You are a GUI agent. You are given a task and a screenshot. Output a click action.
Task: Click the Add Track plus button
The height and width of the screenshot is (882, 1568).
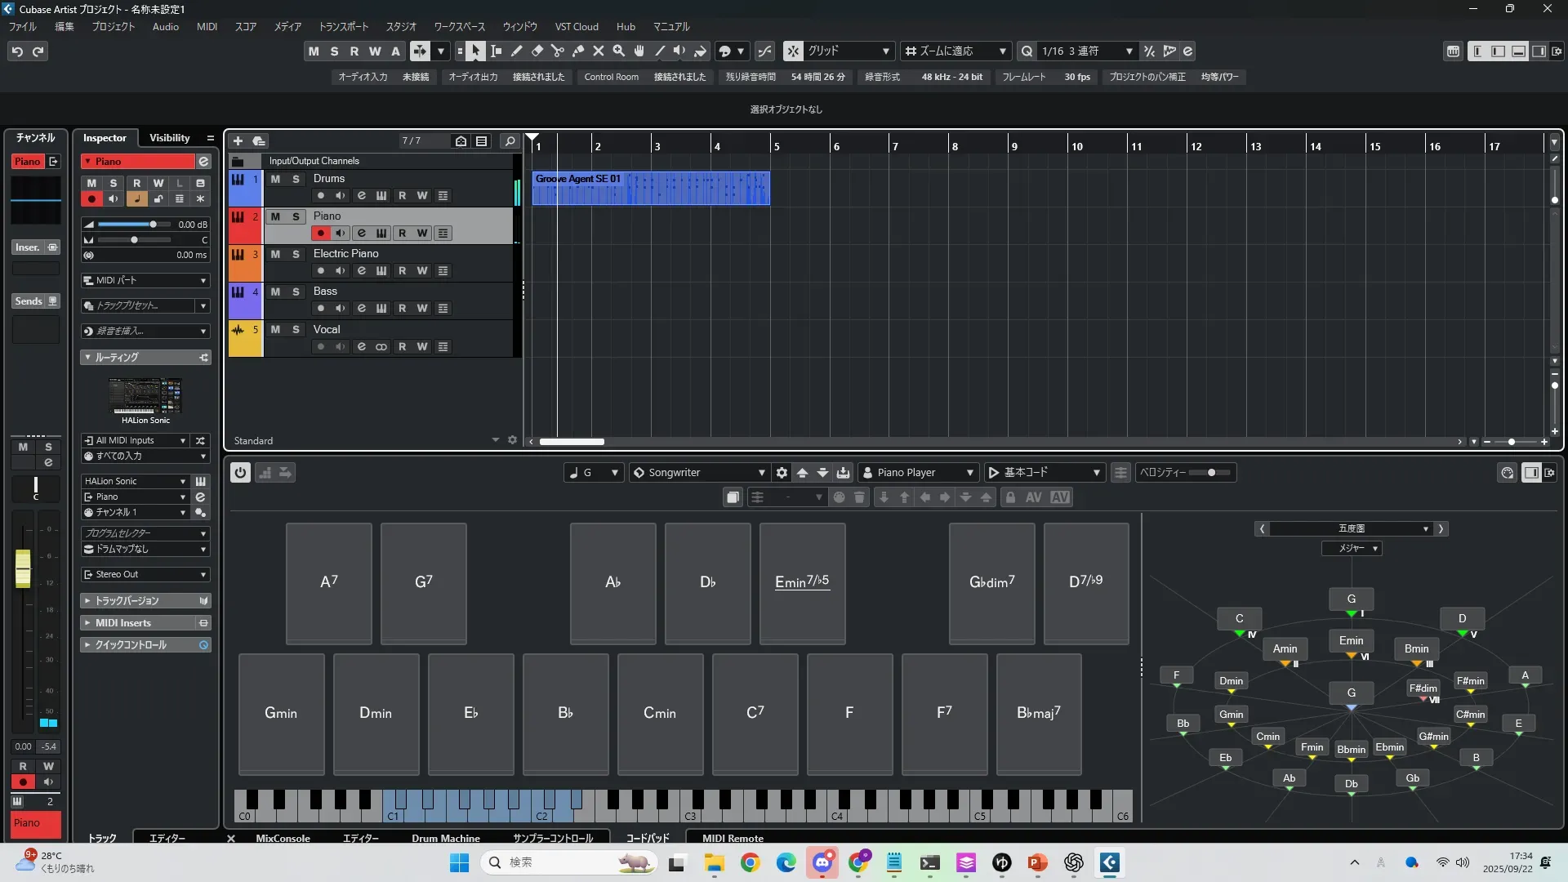238,141
